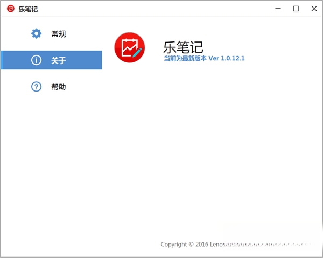Click the large red 乐笔记 app logo
Image resolution: width=323 pixels, height=258 pixels.
point(130,47)
